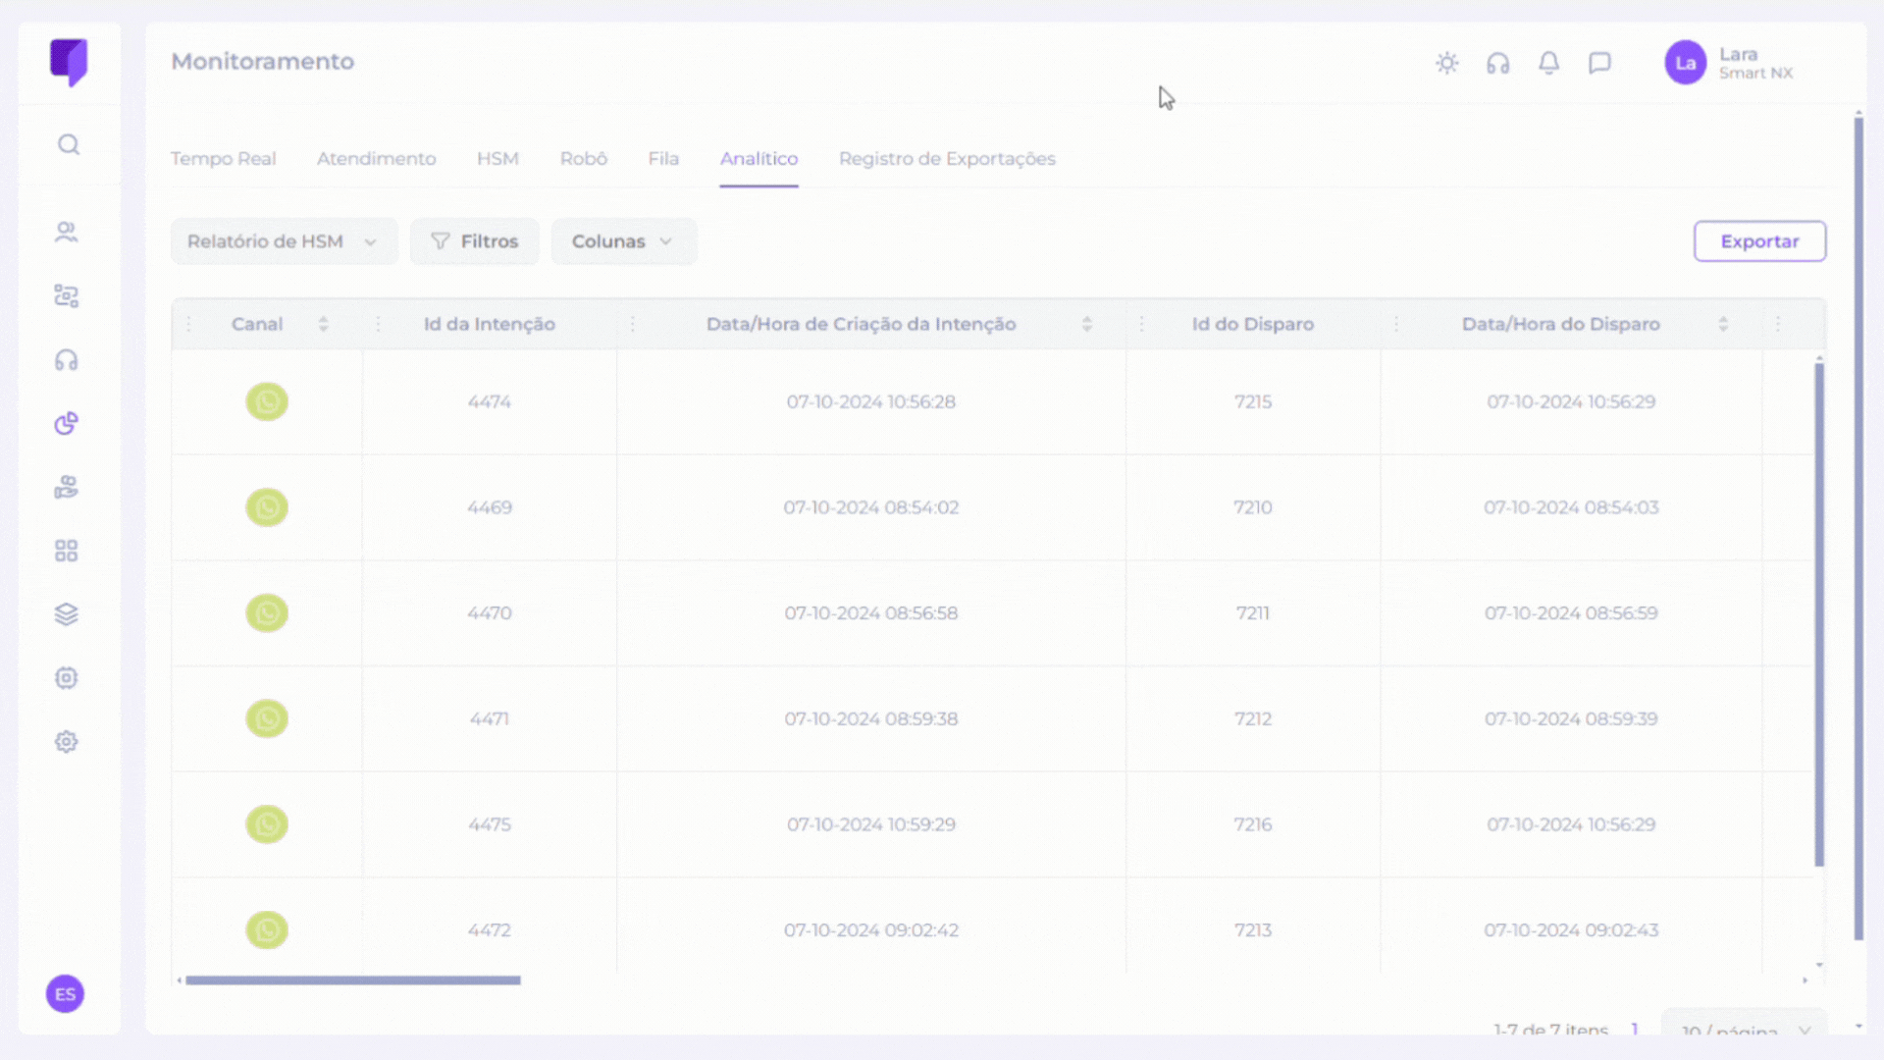Screen dimensions: 1884x1060
Task: Click the layers stack icon in sidebar
Action: tap(66, 614)
